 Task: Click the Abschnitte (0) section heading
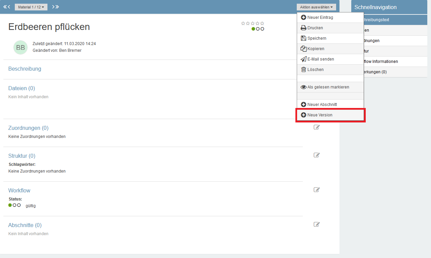pyautogui.click(x=25, y=225)
